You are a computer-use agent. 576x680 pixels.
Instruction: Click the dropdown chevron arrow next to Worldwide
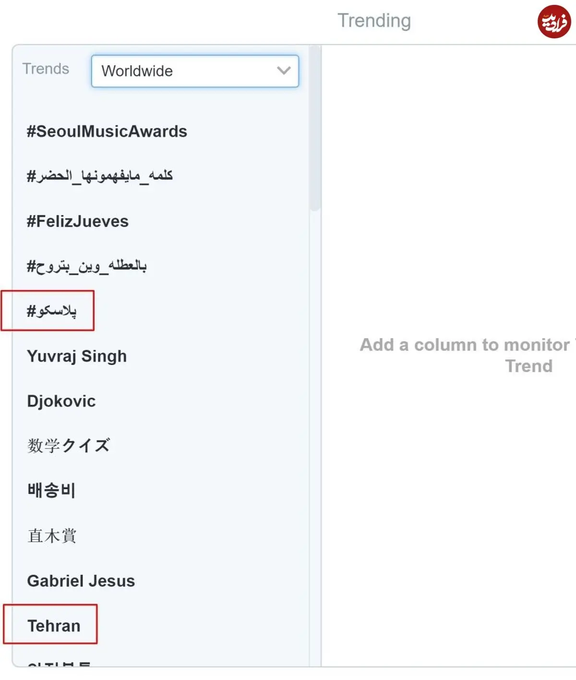(x=284, y=71)
